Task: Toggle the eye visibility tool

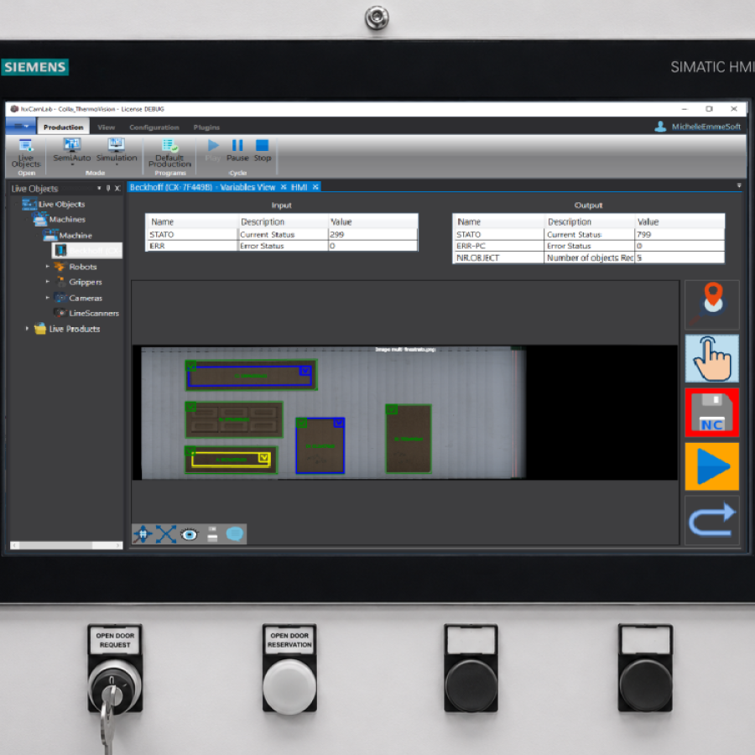Action: tap(190, 534)
